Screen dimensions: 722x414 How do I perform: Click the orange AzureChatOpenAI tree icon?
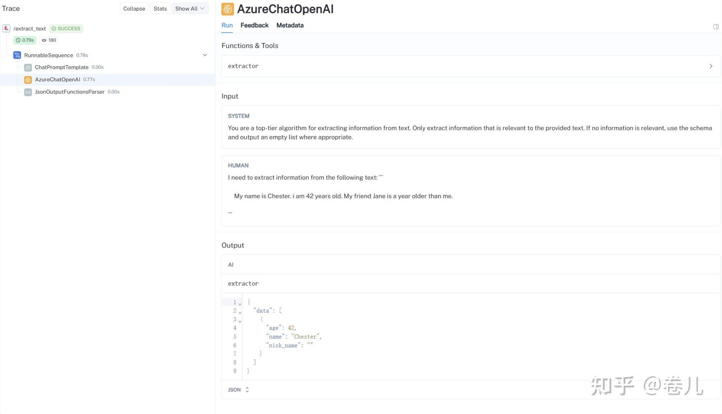pyautogui.click(x=28, y=79)
